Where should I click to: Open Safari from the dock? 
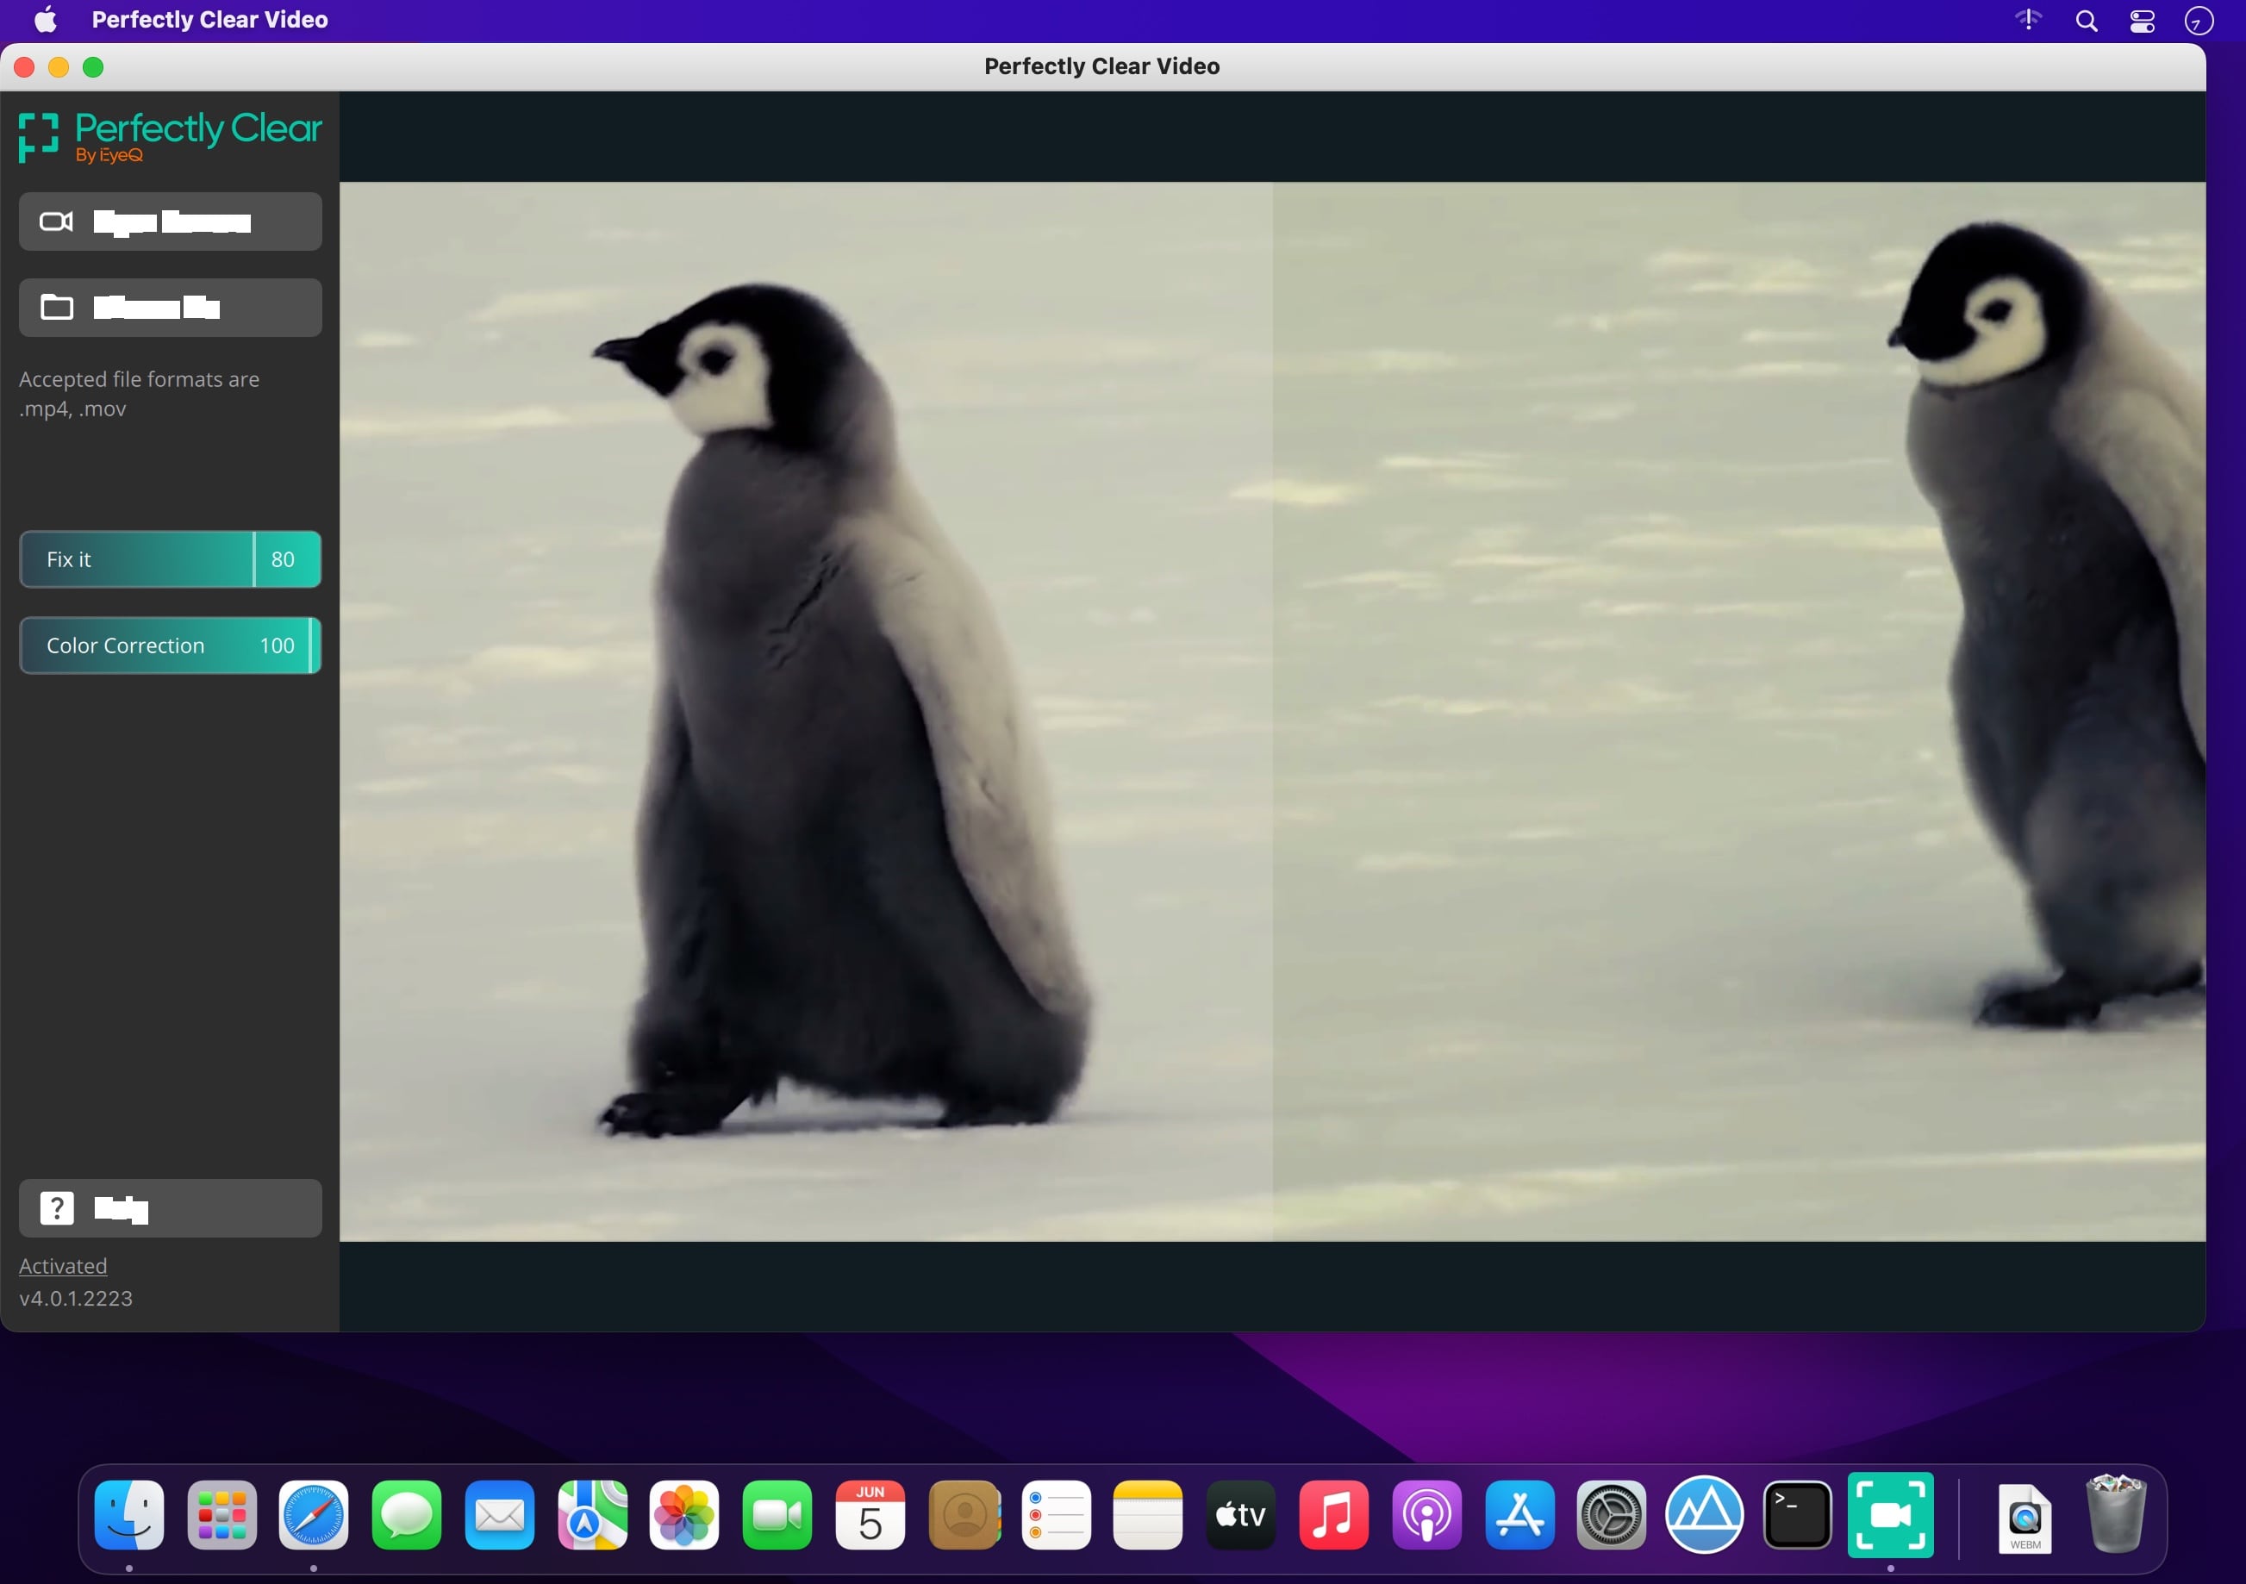tap(314, 1515)
